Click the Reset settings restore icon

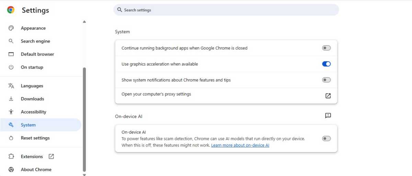[11, 138]
